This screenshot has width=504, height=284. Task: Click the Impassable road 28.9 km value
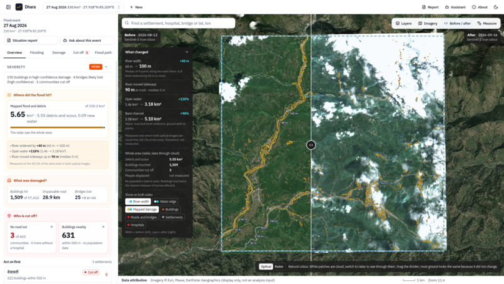click(x=51, y=197)
